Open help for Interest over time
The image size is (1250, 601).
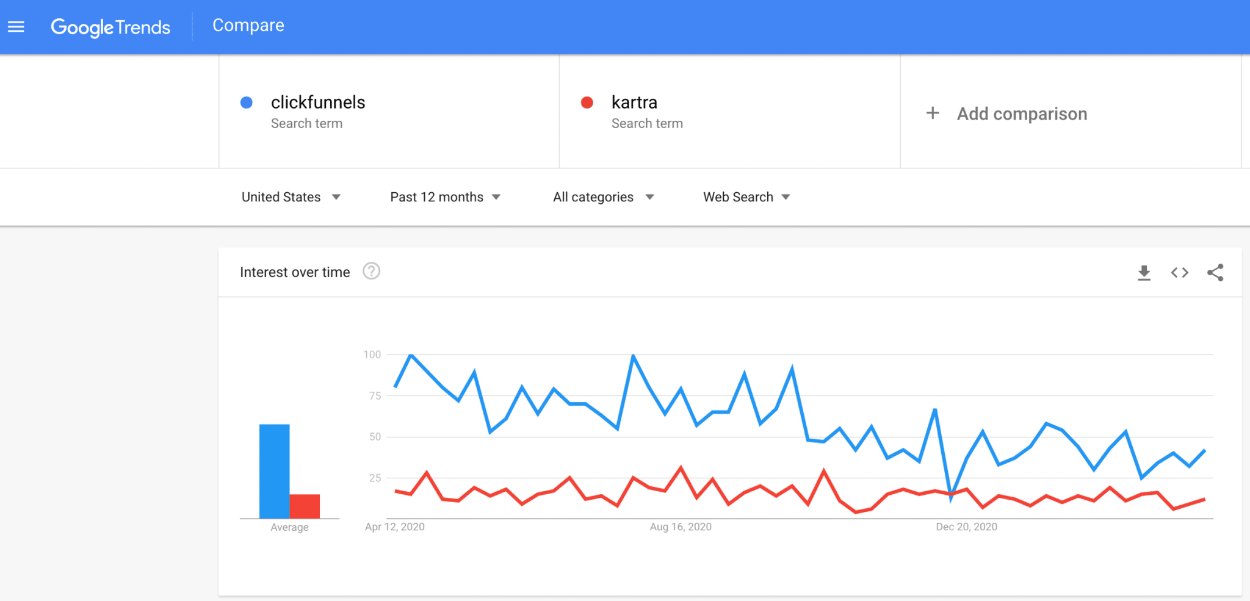[371, 271]
